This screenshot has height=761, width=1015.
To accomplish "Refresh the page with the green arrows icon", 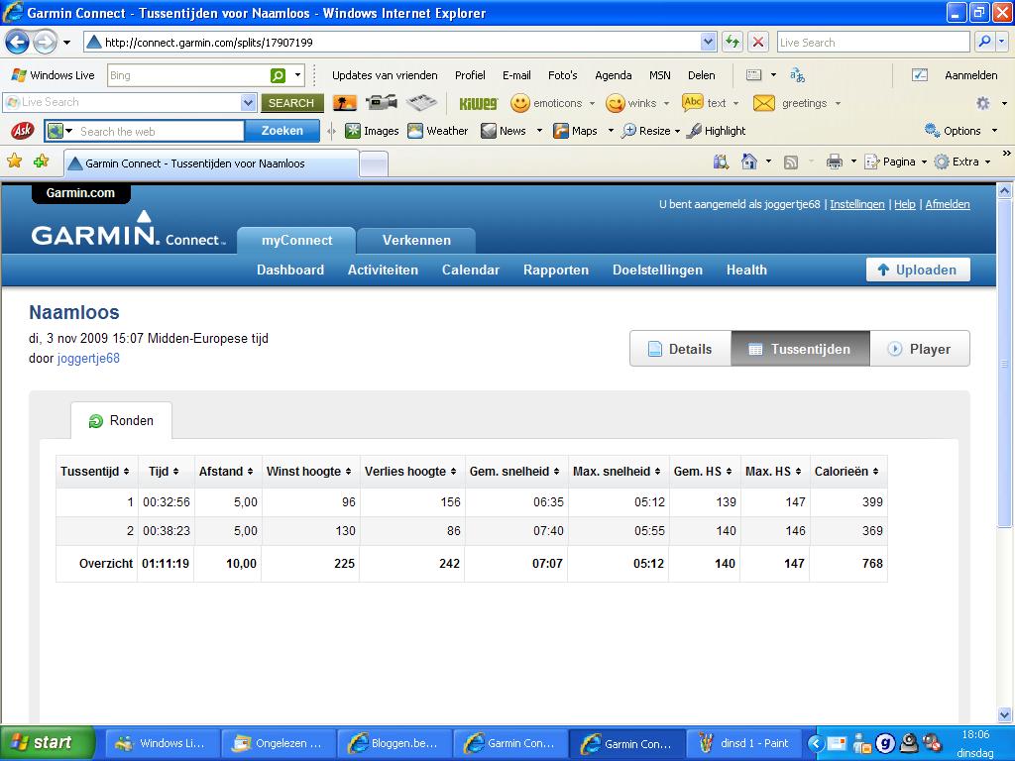I will coord(733,43).
